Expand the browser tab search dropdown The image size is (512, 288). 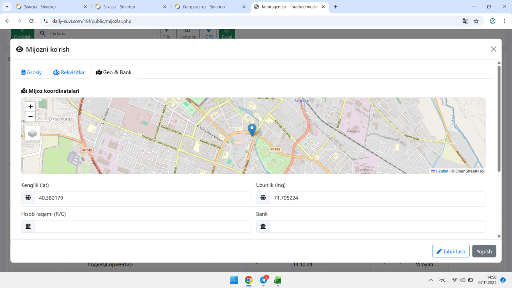[7, 7]
